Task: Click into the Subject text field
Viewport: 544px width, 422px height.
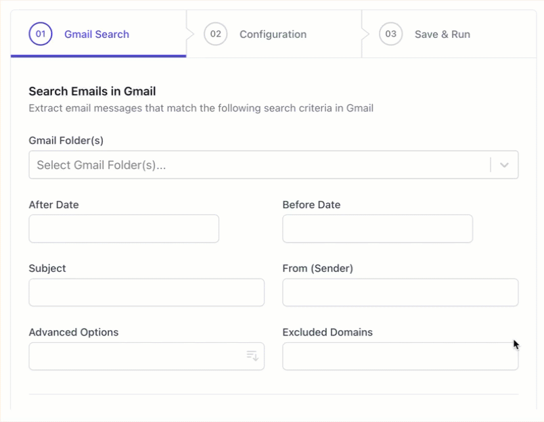Action: [x=146, y=292]
